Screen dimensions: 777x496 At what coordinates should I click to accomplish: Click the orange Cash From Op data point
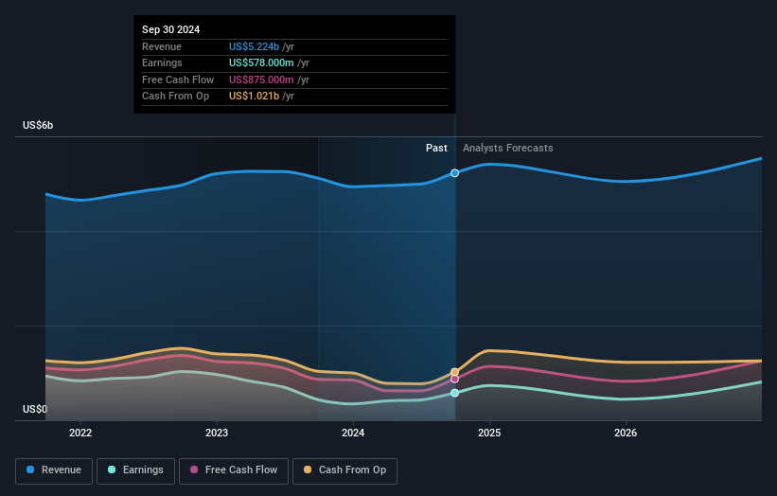(x=454, y=372)
